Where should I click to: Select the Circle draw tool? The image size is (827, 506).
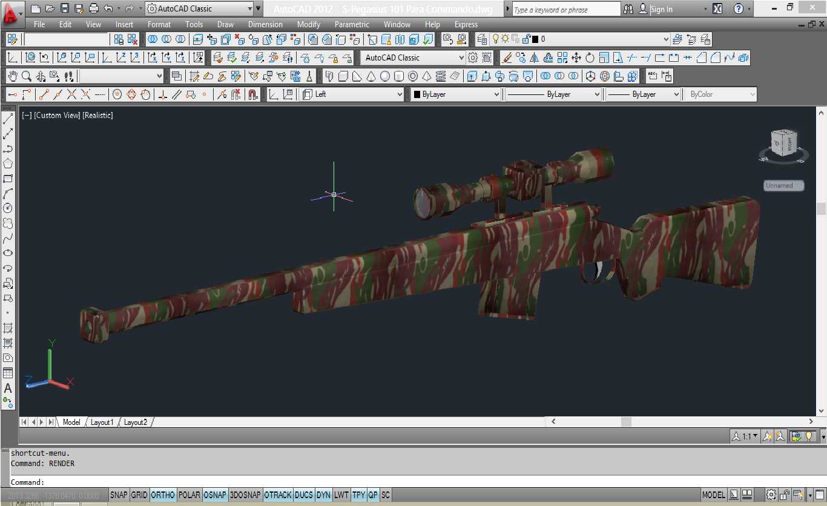tap(8, 208)
